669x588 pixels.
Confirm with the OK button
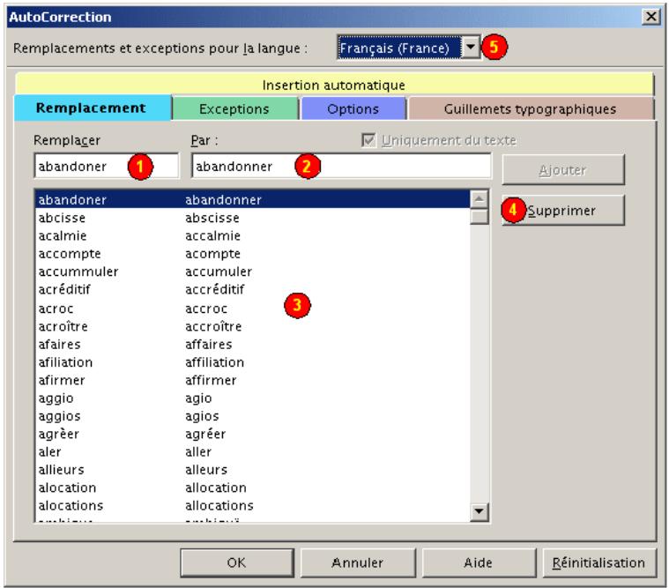(237, 562)
